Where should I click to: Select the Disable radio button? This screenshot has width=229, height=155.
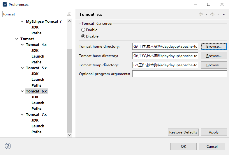[83, 36]
